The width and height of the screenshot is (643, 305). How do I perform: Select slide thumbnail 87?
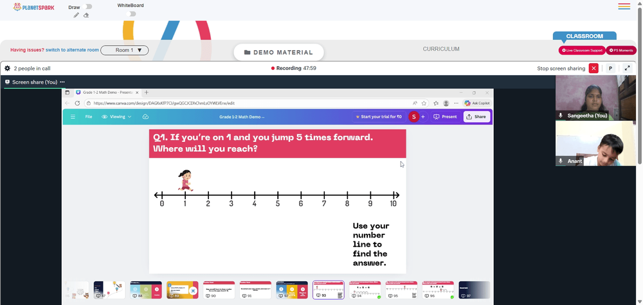coord(109,290)
